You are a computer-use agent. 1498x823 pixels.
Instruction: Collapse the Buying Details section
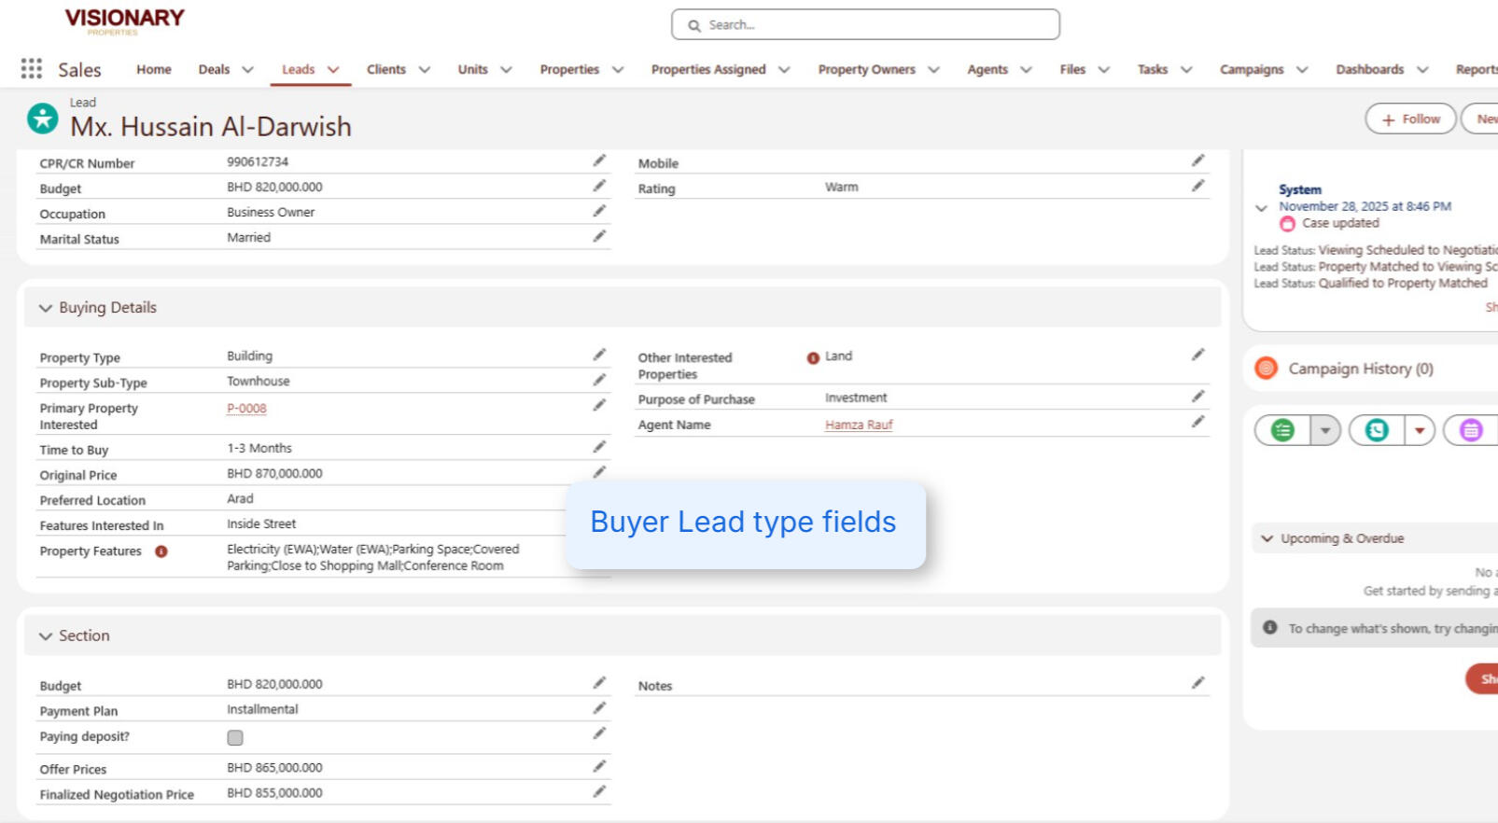[46, 308]
